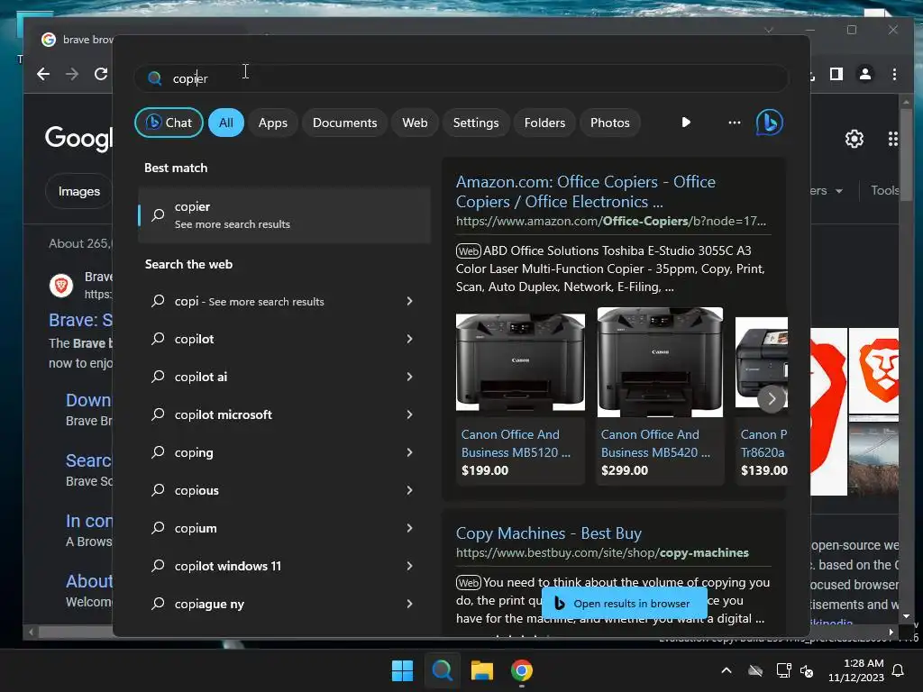The width and height of the screenshot is (923, 692).
Task: Expand the 'copilot microsoft' suggestion chevron
Action: [410, 414]
